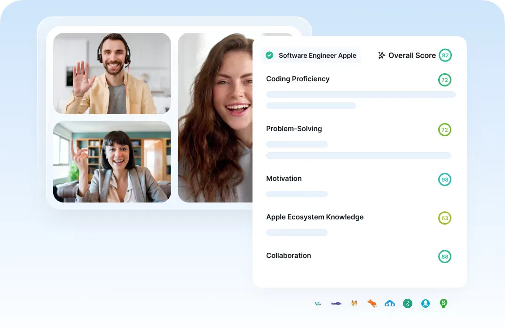Click the tool4x integration logo
Image resolution: width=505 pixels, height=327 pixels.
[x=336, y=303]
